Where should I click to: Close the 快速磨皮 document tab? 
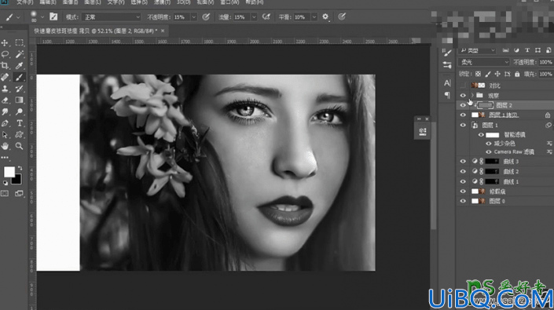click(x=163, y=31)
